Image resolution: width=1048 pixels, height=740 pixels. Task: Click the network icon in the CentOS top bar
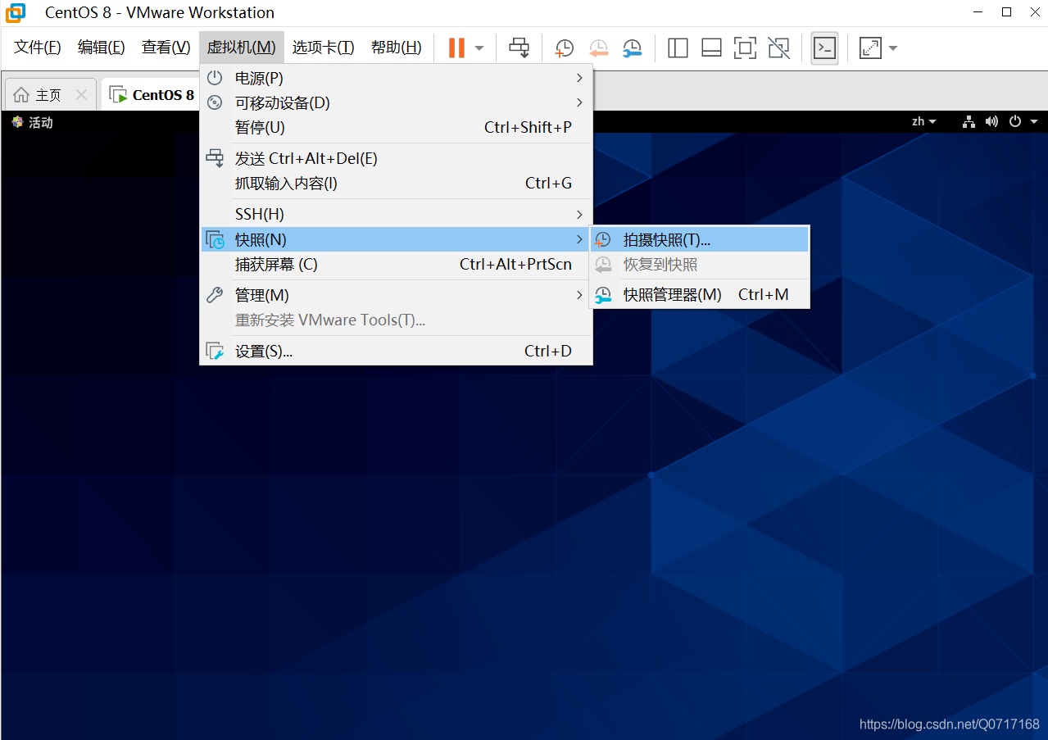tap(969, 121)
